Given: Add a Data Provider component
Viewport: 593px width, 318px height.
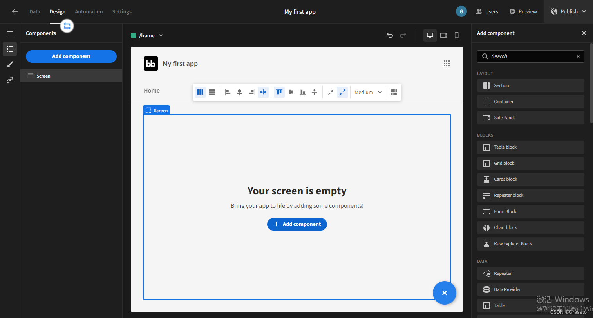Looking at the screenshot, I should pos(531,289).
